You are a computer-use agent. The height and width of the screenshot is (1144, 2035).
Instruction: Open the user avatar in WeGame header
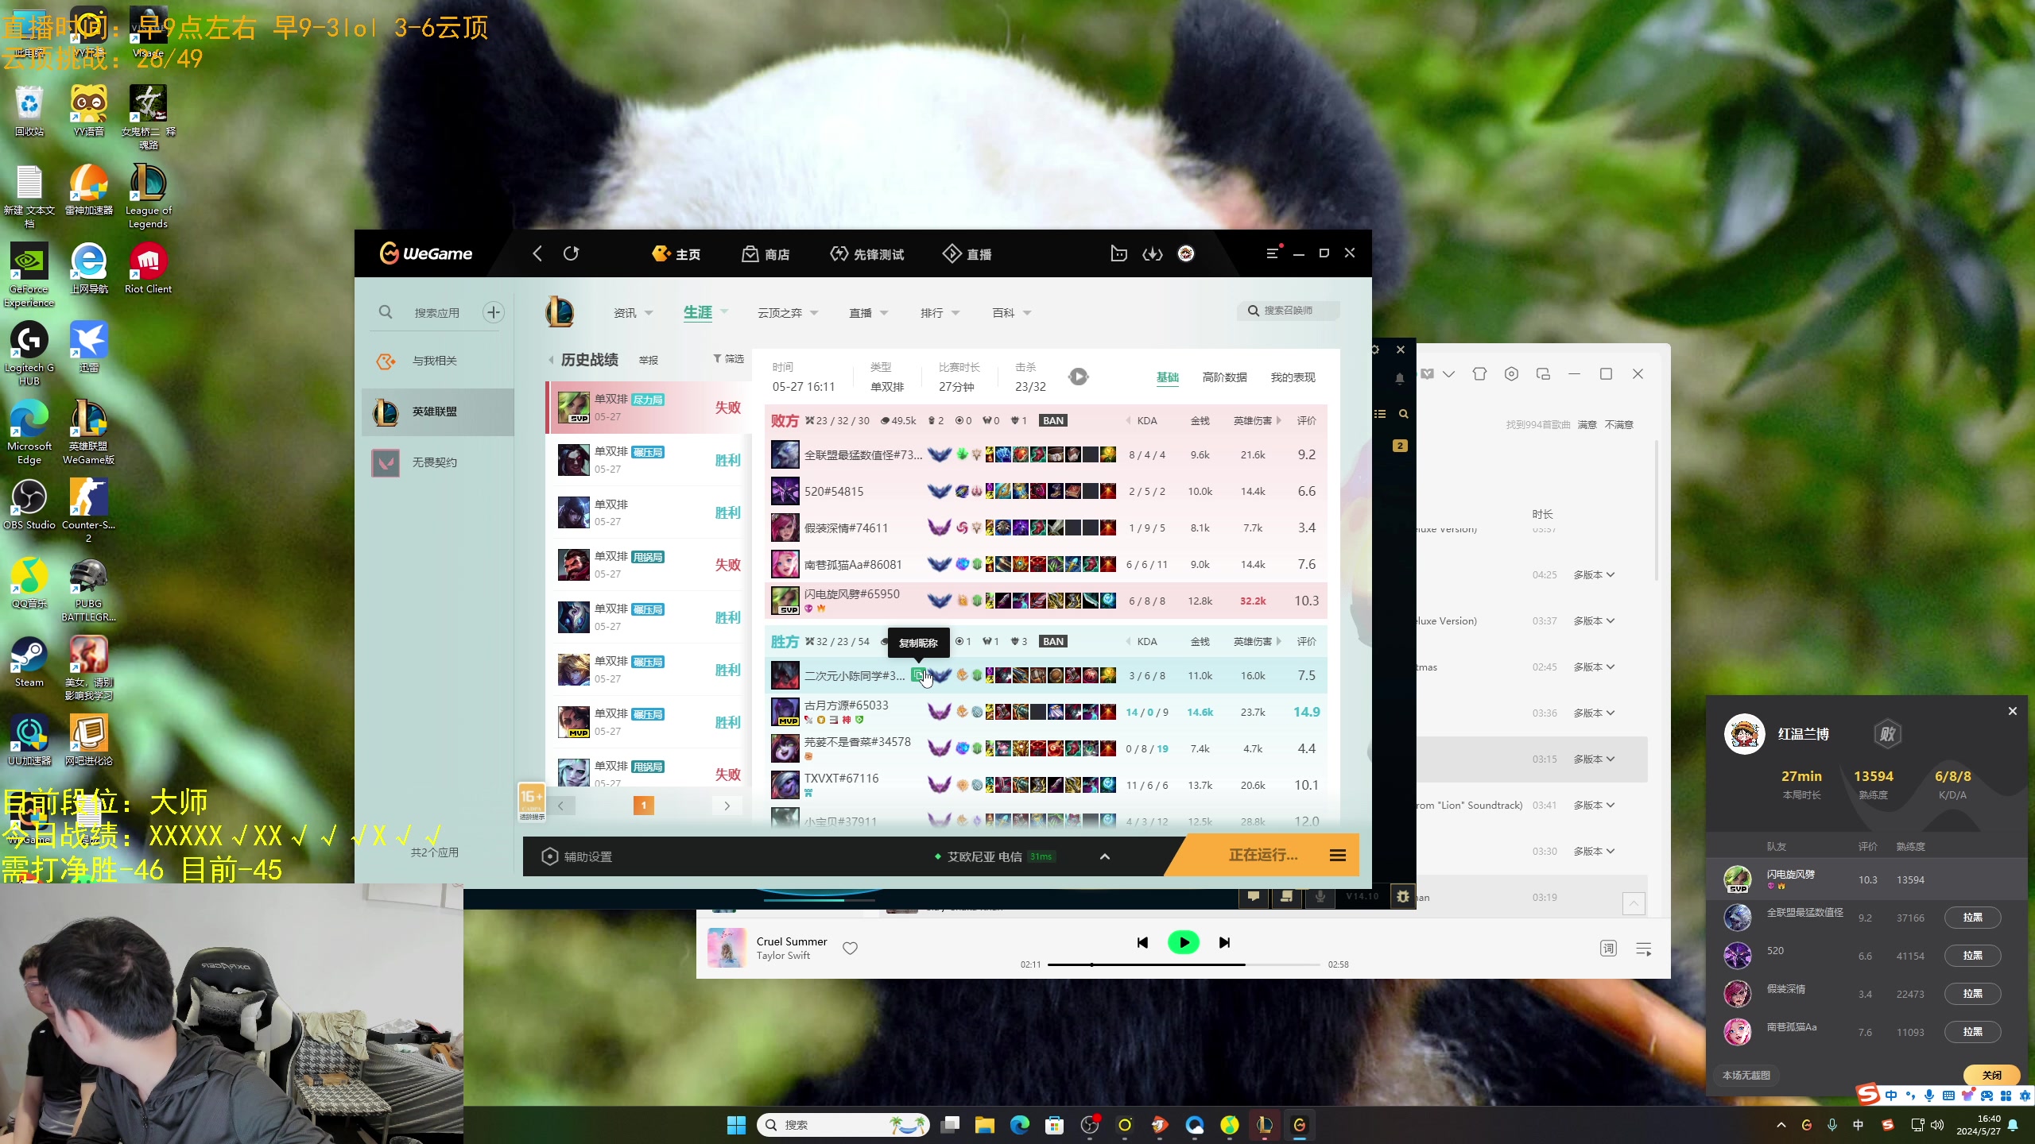(x=1186, y=253)
